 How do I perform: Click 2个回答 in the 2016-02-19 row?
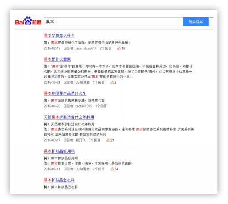105,48
